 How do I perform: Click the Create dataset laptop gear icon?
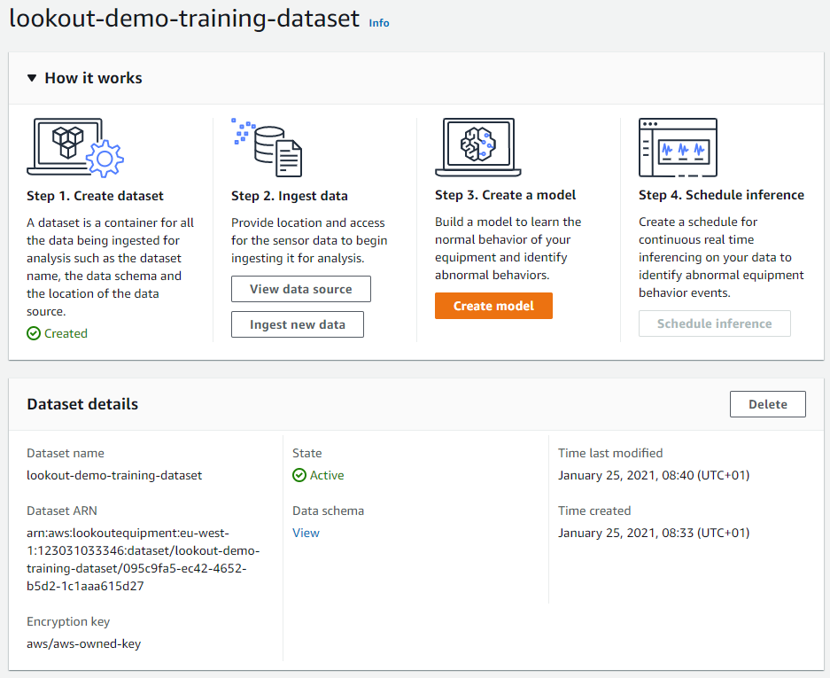(75, 148)
